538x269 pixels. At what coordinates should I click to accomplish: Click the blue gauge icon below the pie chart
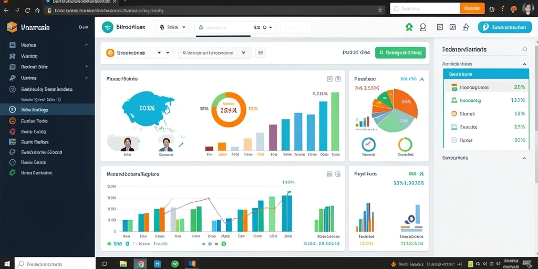pyautogui.click(x=369, y=144)
